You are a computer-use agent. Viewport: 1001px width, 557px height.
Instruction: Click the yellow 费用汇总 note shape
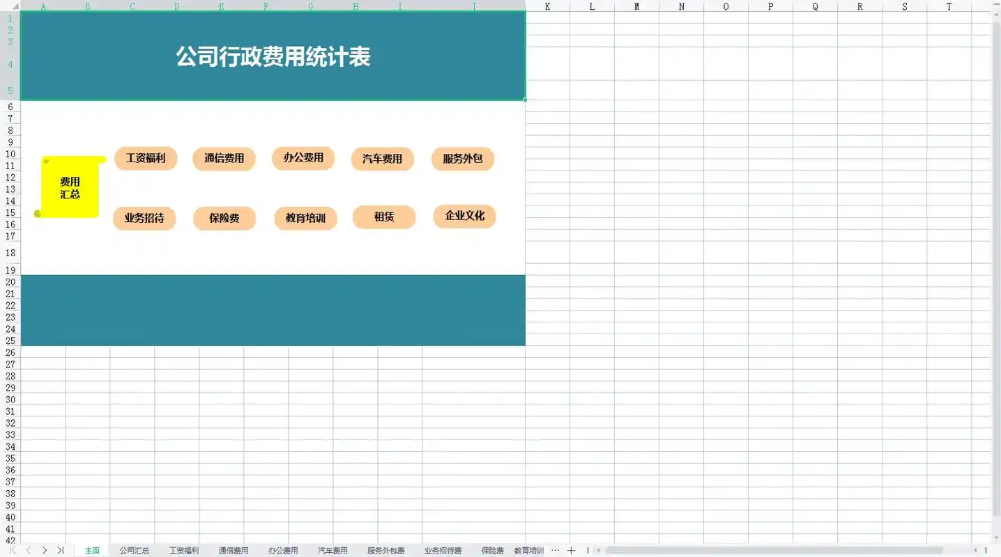[x=70, y=187]
